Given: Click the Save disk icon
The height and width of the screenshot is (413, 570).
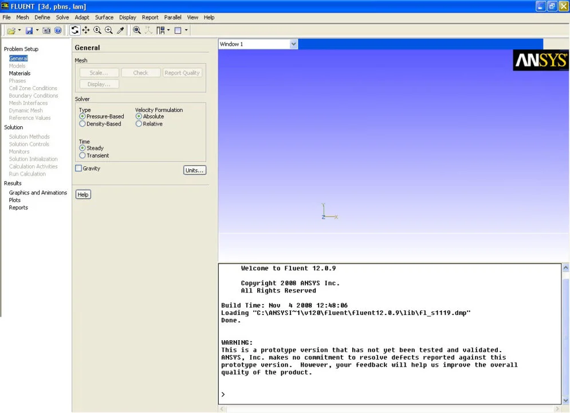Looking at the screenshot, I should click(29, 30).
